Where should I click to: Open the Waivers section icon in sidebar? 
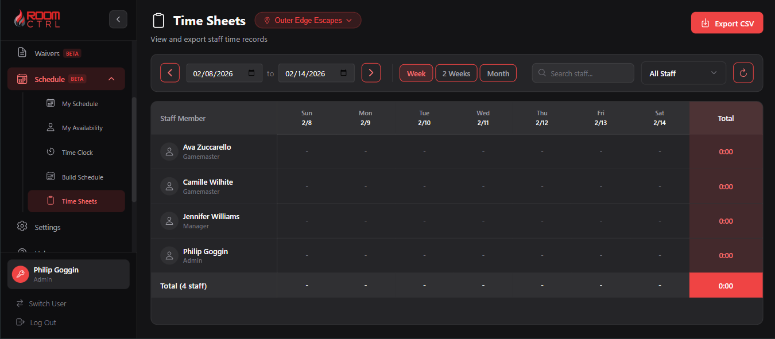coord(22,53)
